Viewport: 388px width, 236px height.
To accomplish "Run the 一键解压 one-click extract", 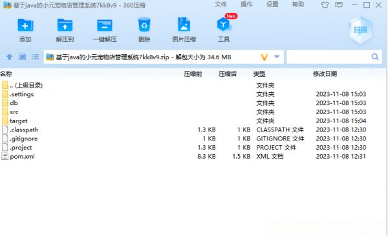I will click(x=105, y=25).
